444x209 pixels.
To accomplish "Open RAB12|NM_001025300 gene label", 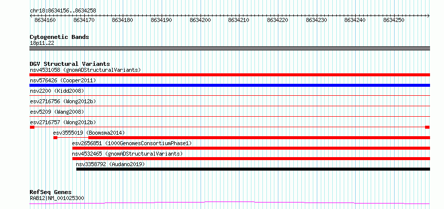I will tap(57, 198).
